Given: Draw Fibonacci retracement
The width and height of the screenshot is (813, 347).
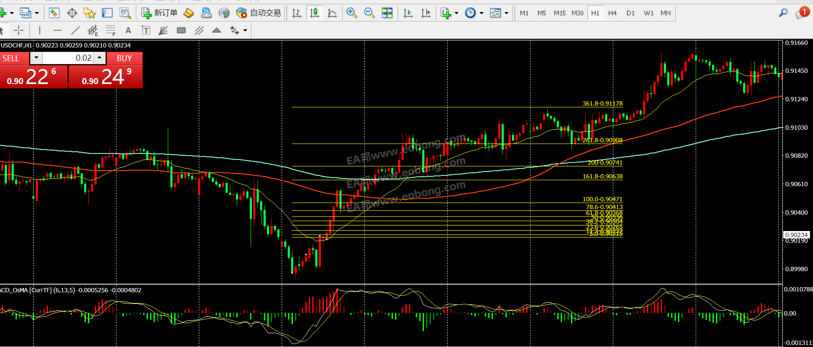Looking at the screenshot, I should [111, 30].
